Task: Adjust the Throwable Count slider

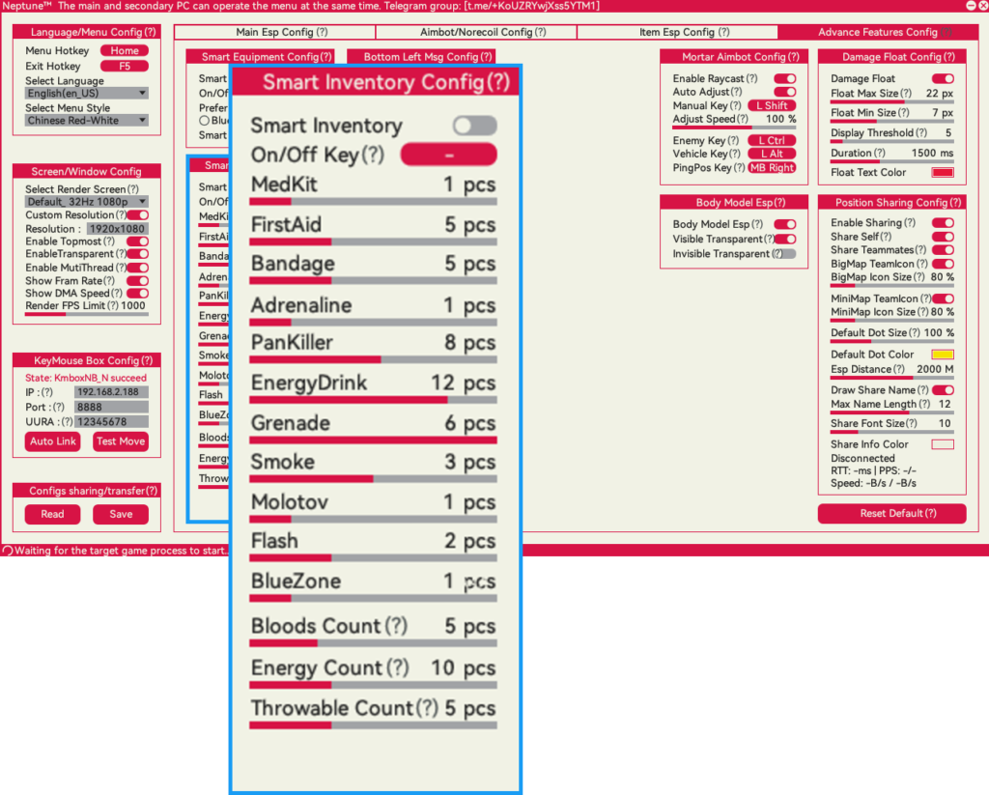Action: tap(373, 725)
